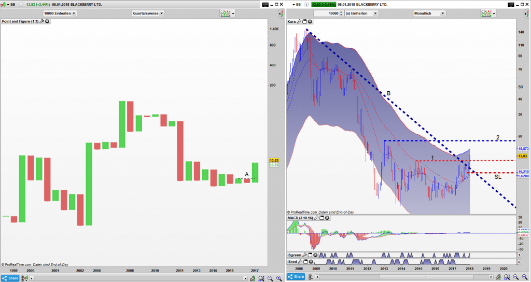Image resolution: width=531 pixels, height=282 pixels.
Task: Click the 10000 units input field
Action: [x=328, y=13]
